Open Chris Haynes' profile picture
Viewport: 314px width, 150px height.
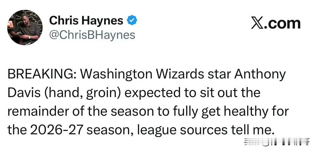pos(25,27)
